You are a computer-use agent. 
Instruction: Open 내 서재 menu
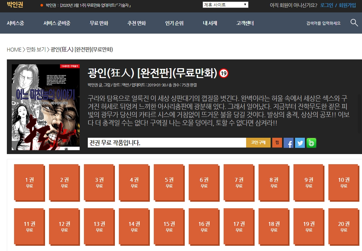tap(210, 23)
